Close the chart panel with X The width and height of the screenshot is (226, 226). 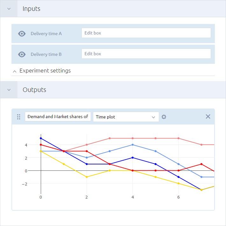[208, 117]
